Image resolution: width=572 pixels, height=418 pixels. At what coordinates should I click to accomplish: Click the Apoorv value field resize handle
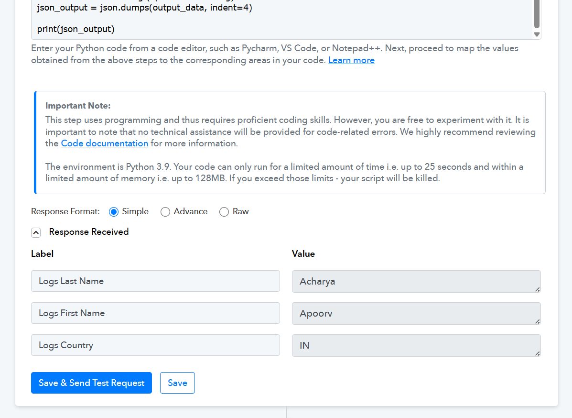click(537, 321)
